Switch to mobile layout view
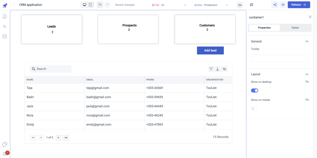317x158 pixels. (90, 5)
